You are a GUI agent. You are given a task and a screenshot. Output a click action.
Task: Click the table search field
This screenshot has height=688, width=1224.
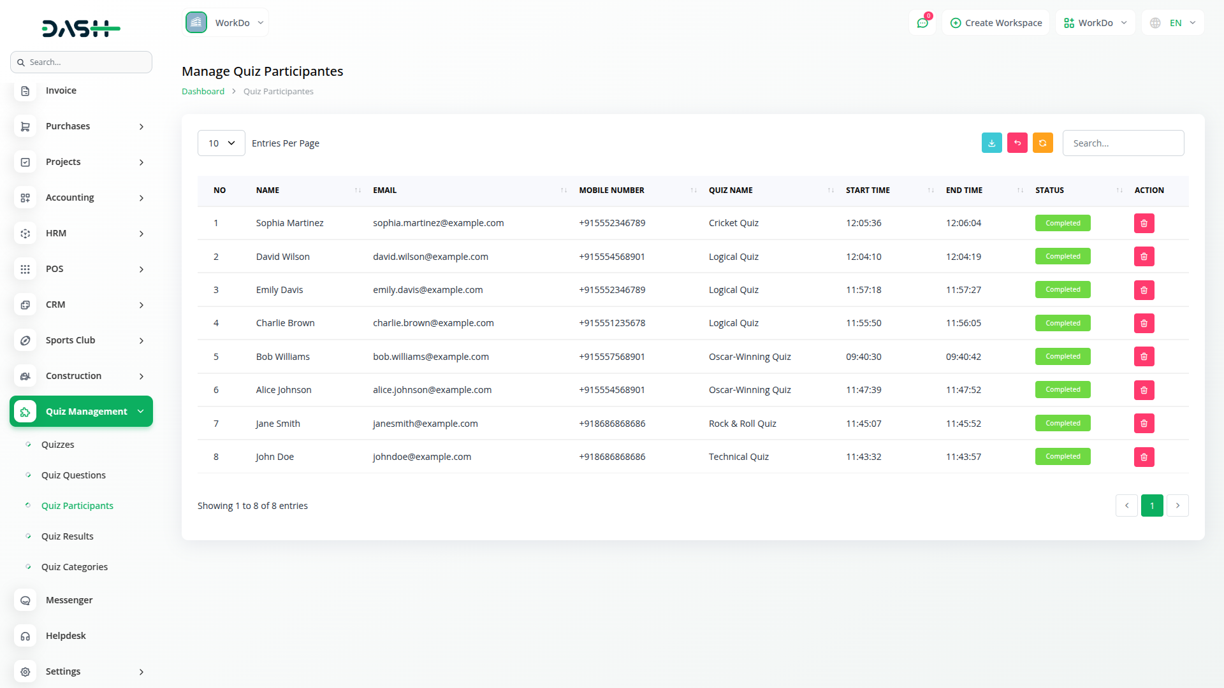(x=1123, y=143)
